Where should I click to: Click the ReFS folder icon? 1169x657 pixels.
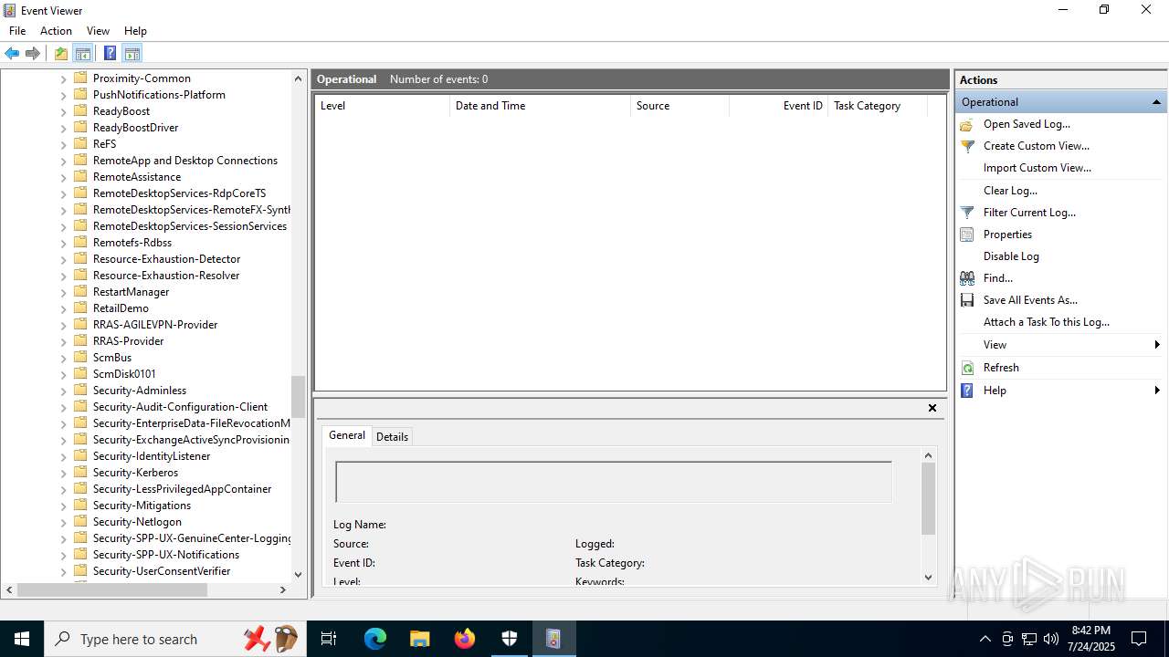[x=80, y=144]
